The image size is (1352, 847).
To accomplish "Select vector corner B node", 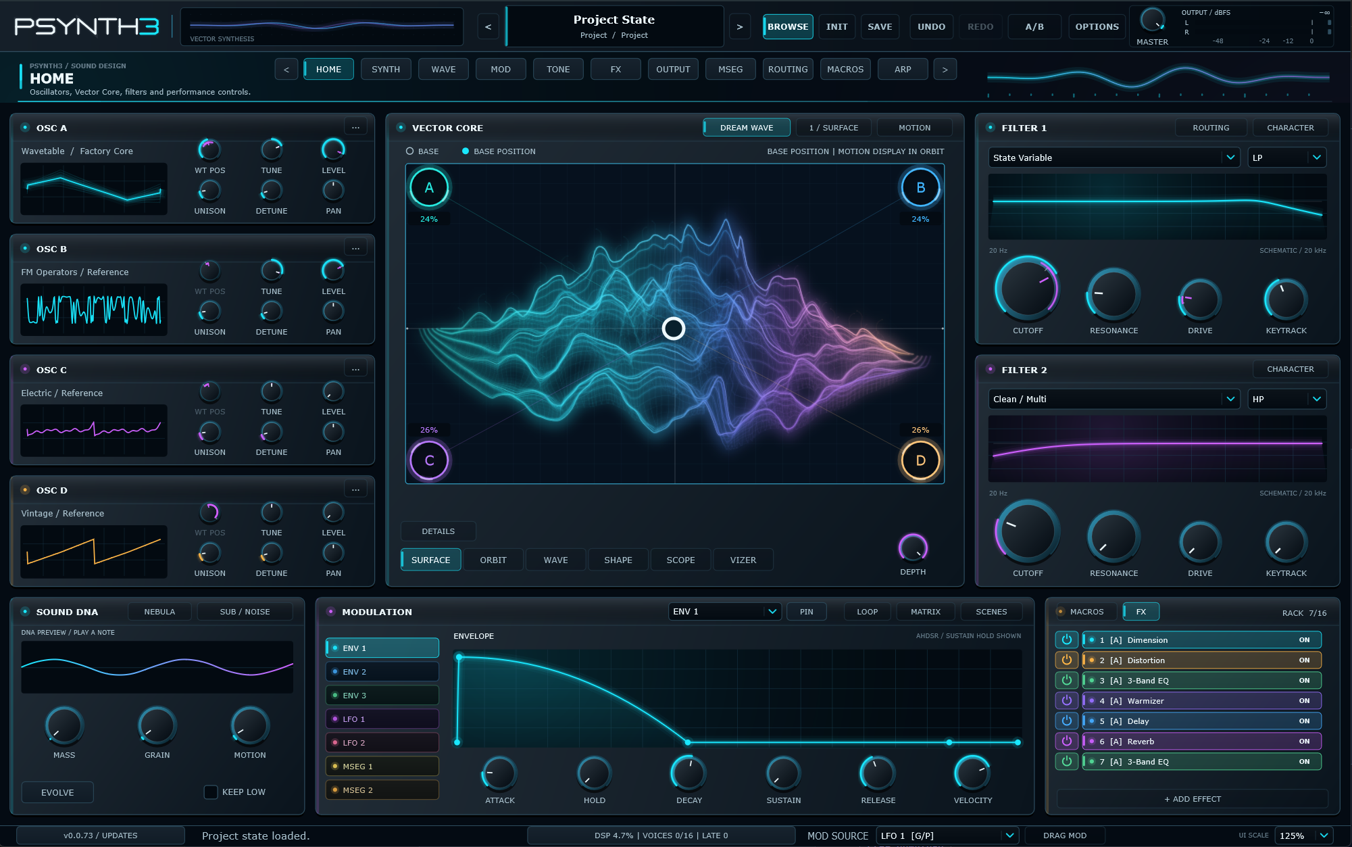I will pos(920,188).
